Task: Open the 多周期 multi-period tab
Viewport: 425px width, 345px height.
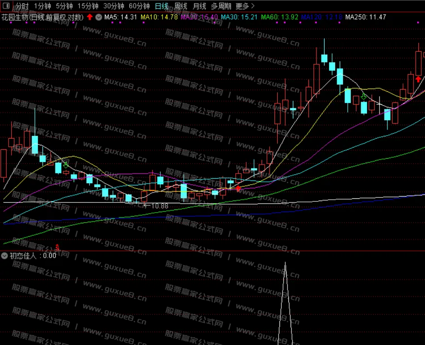Action: pyautogui.click(x=221, y=6)
